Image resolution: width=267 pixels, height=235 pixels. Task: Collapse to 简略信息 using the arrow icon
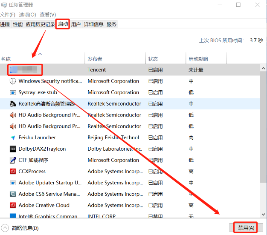point(5,228)
